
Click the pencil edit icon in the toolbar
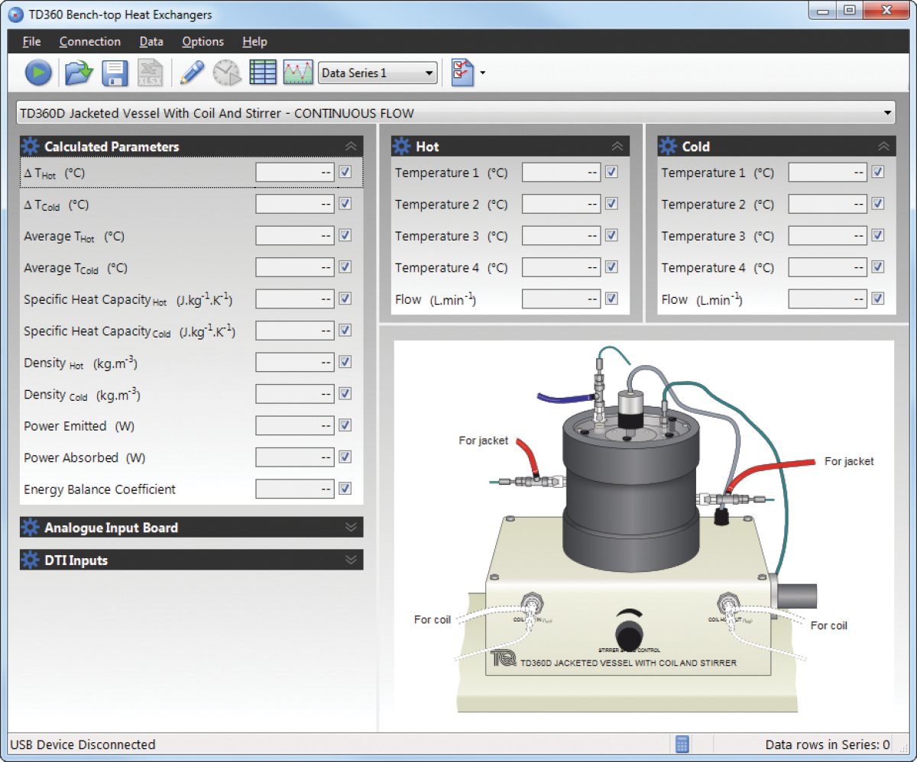pyautogui.click(x=192, y=73)
